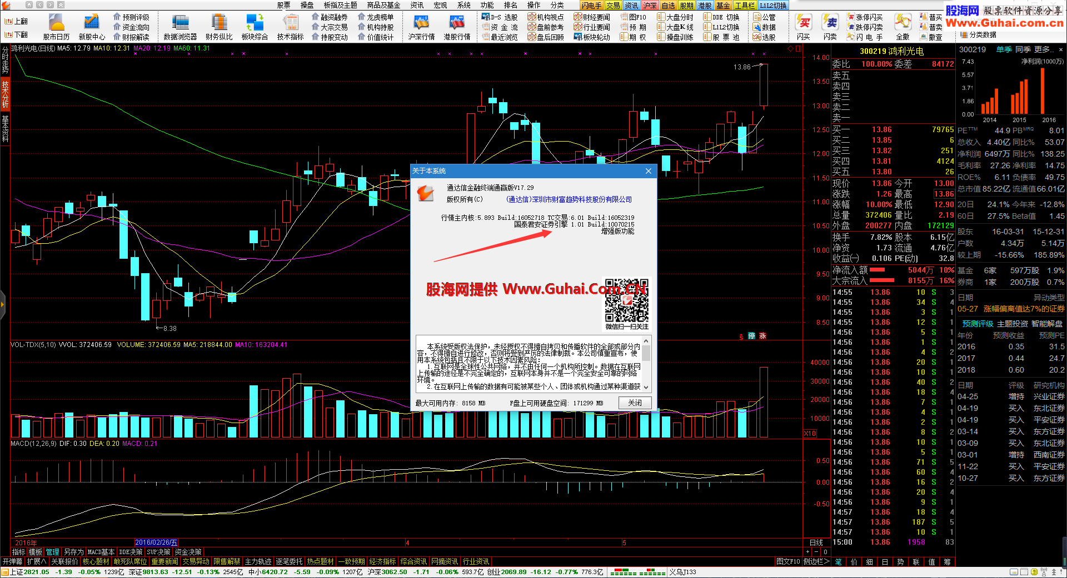This screenshot has width=1067, height=578.
Task: Launch the 数据浏览器 data browser icon
Action: (x=180, y=27)
